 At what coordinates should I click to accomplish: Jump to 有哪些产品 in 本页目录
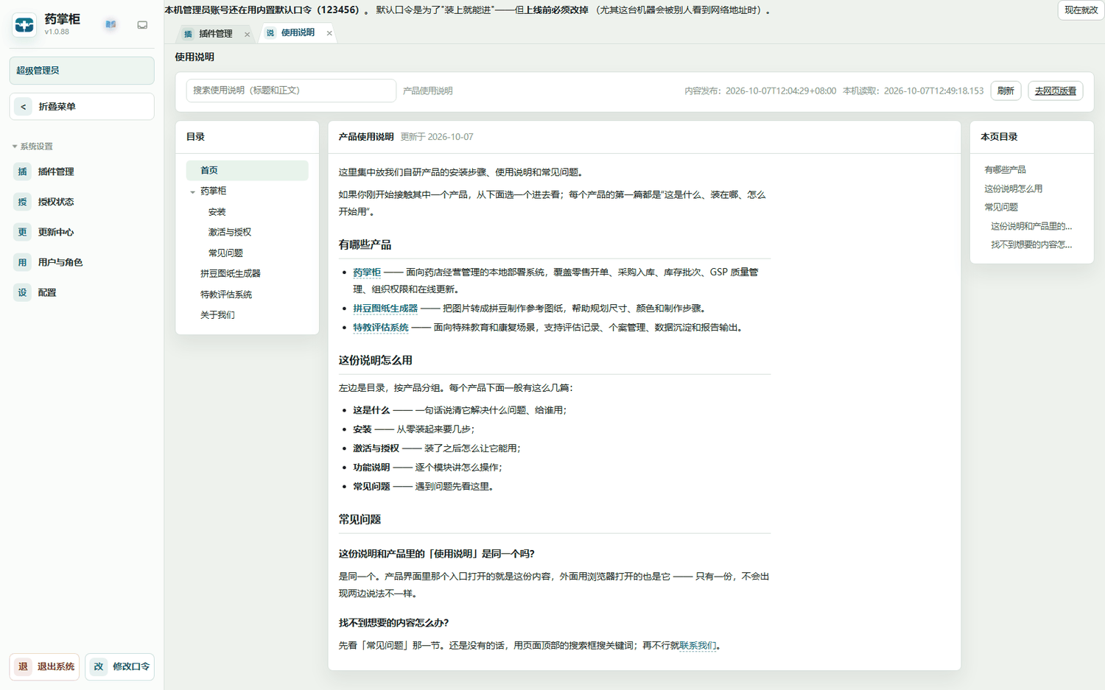click(x=1005, y=170)
